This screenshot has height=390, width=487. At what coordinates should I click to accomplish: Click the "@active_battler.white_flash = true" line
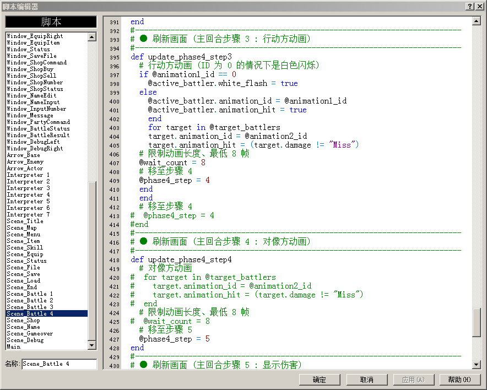point(223,83)
